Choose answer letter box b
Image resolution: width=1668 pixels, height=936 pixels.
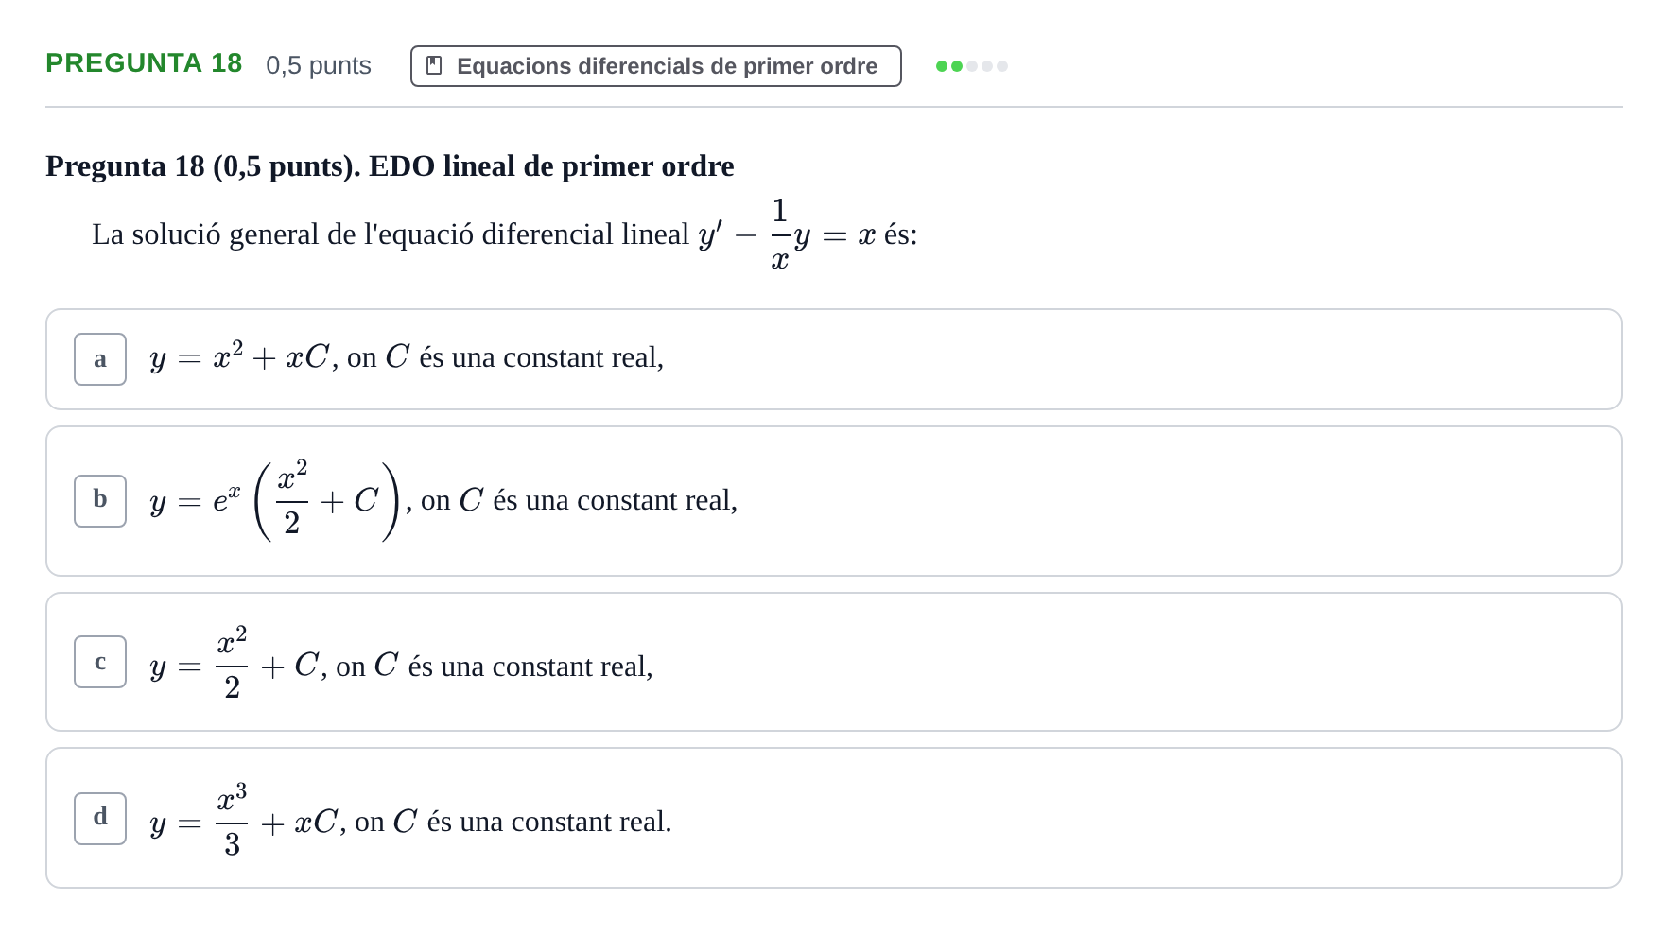click(x=100, y=501)
